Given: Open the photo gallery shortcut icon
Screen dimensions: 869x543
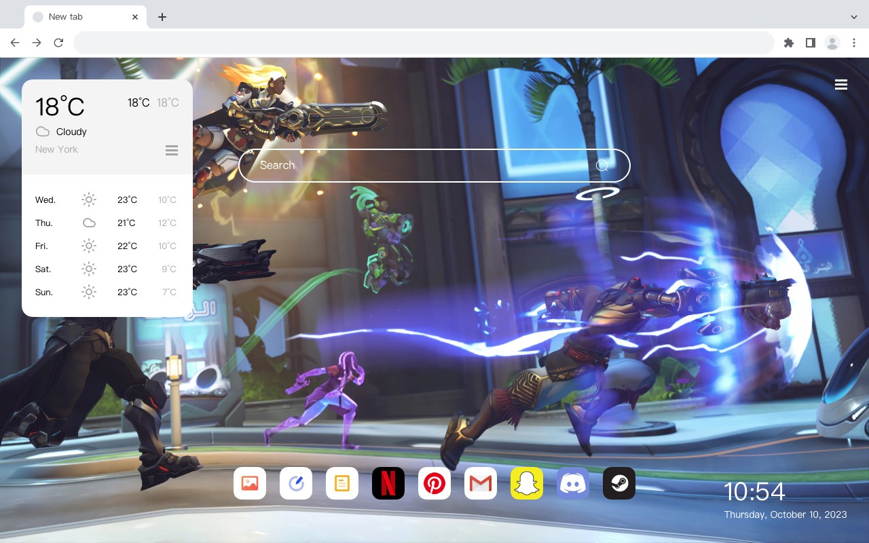Looking at the screenshot, I should click(250, 483).
